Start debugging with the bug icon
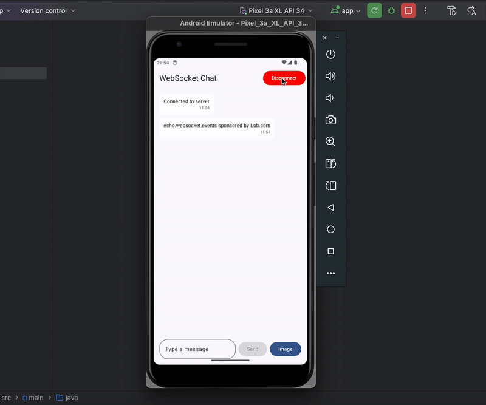Image resolution: width=486 pixels, height=405 pixels. tap(391, 10)
